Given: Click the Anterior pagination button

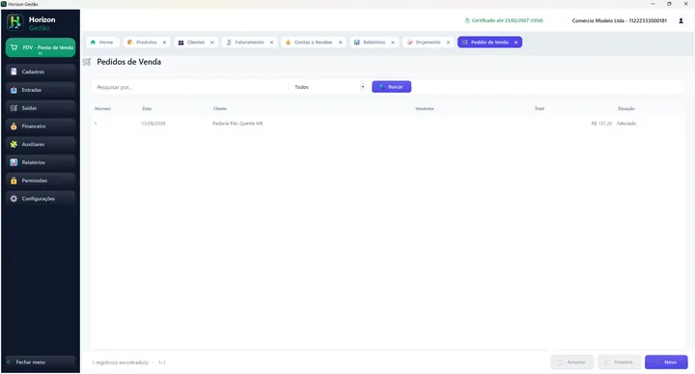Looking at the screenshot, I should click(571, 362).
